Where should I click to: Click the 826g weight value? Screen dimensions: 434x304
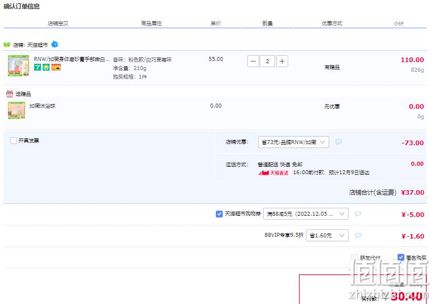417,69
